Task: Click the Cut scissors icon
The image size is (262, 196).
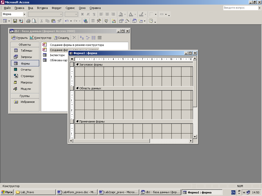Action: pyautogui.click(x=42, y=21)
